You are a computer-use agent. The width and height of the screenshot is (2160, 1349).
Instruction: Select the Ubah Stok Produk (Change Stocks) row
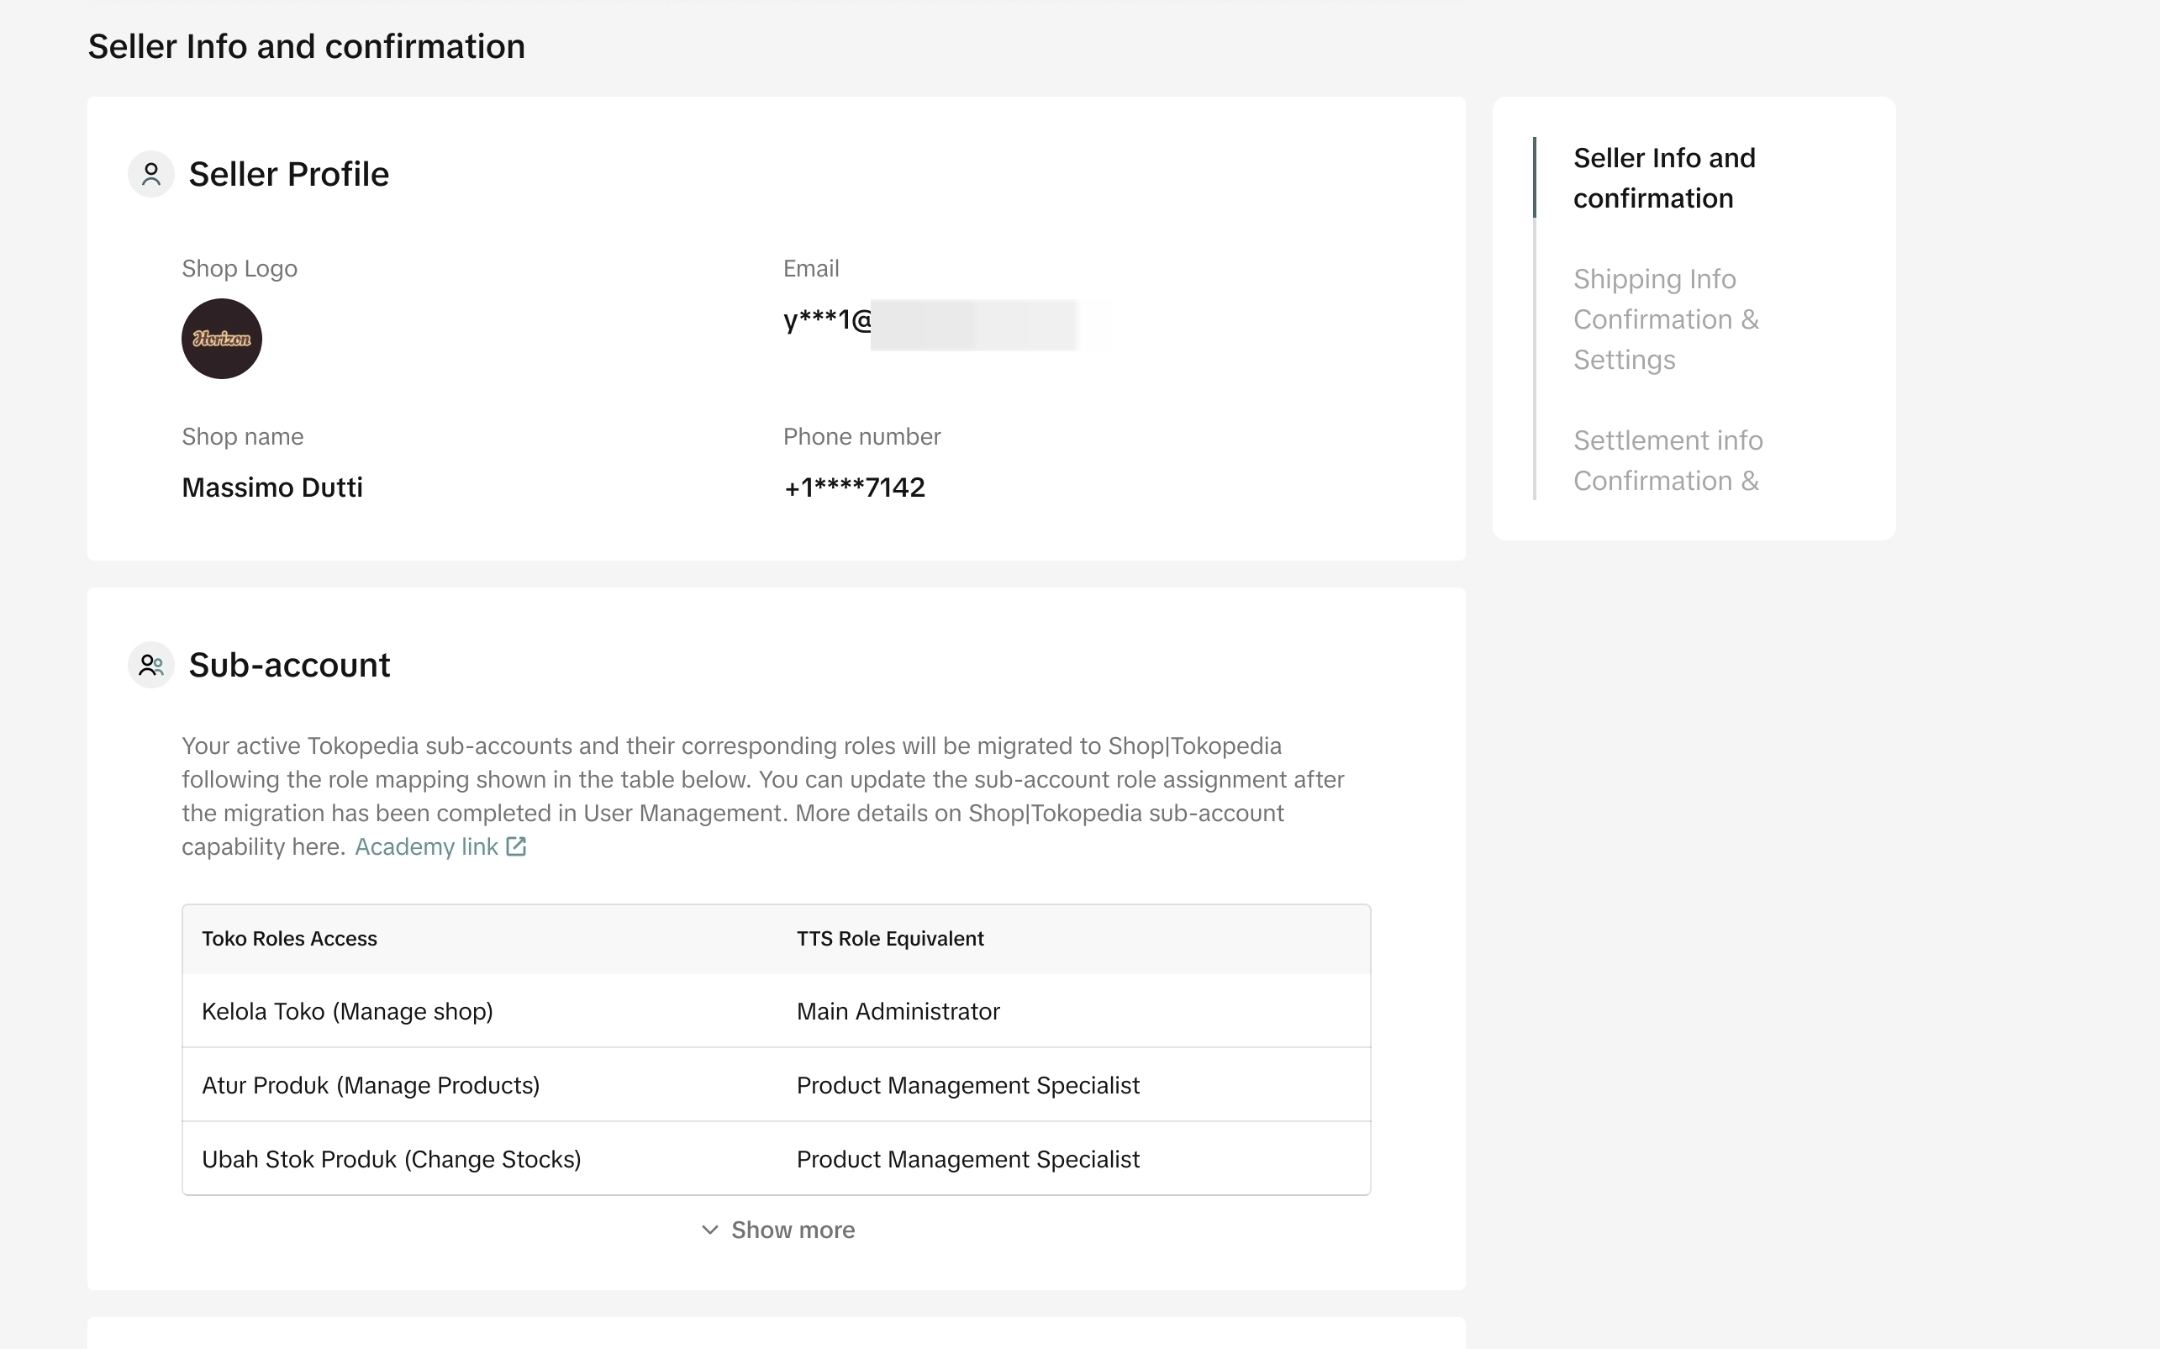(x=391, y=1160)
